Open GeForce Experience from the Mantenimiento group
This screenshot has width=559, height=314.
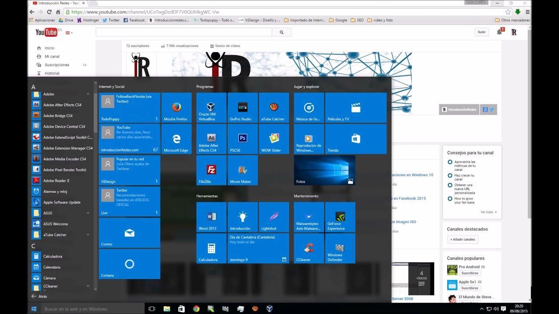pos(340,217)
